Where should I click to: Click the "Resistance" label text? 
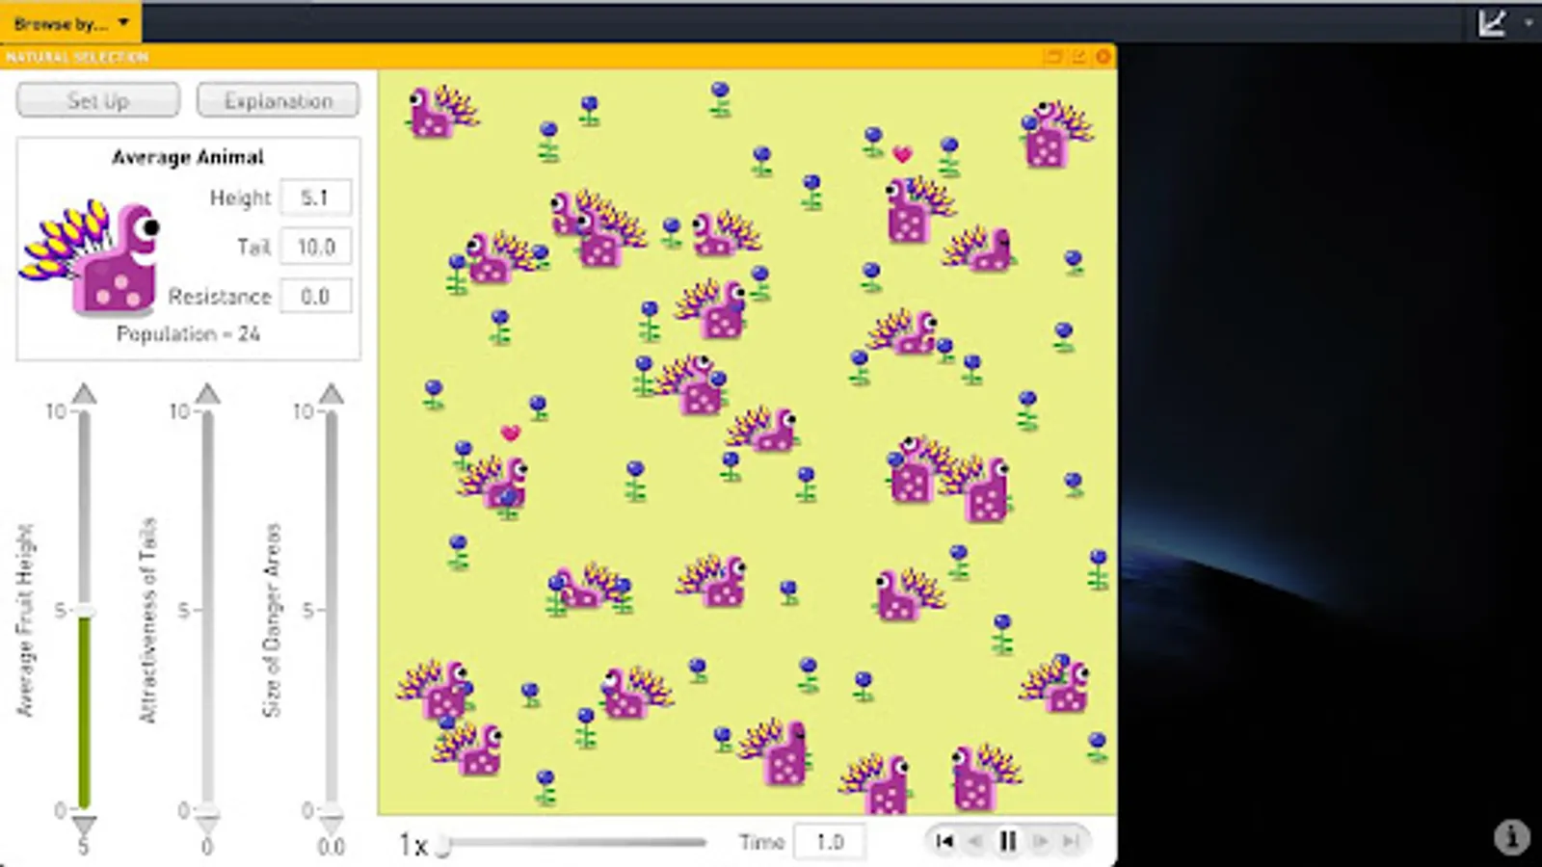(x=220, y=296)
